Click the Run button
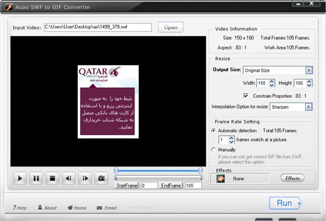 (285, 203)
